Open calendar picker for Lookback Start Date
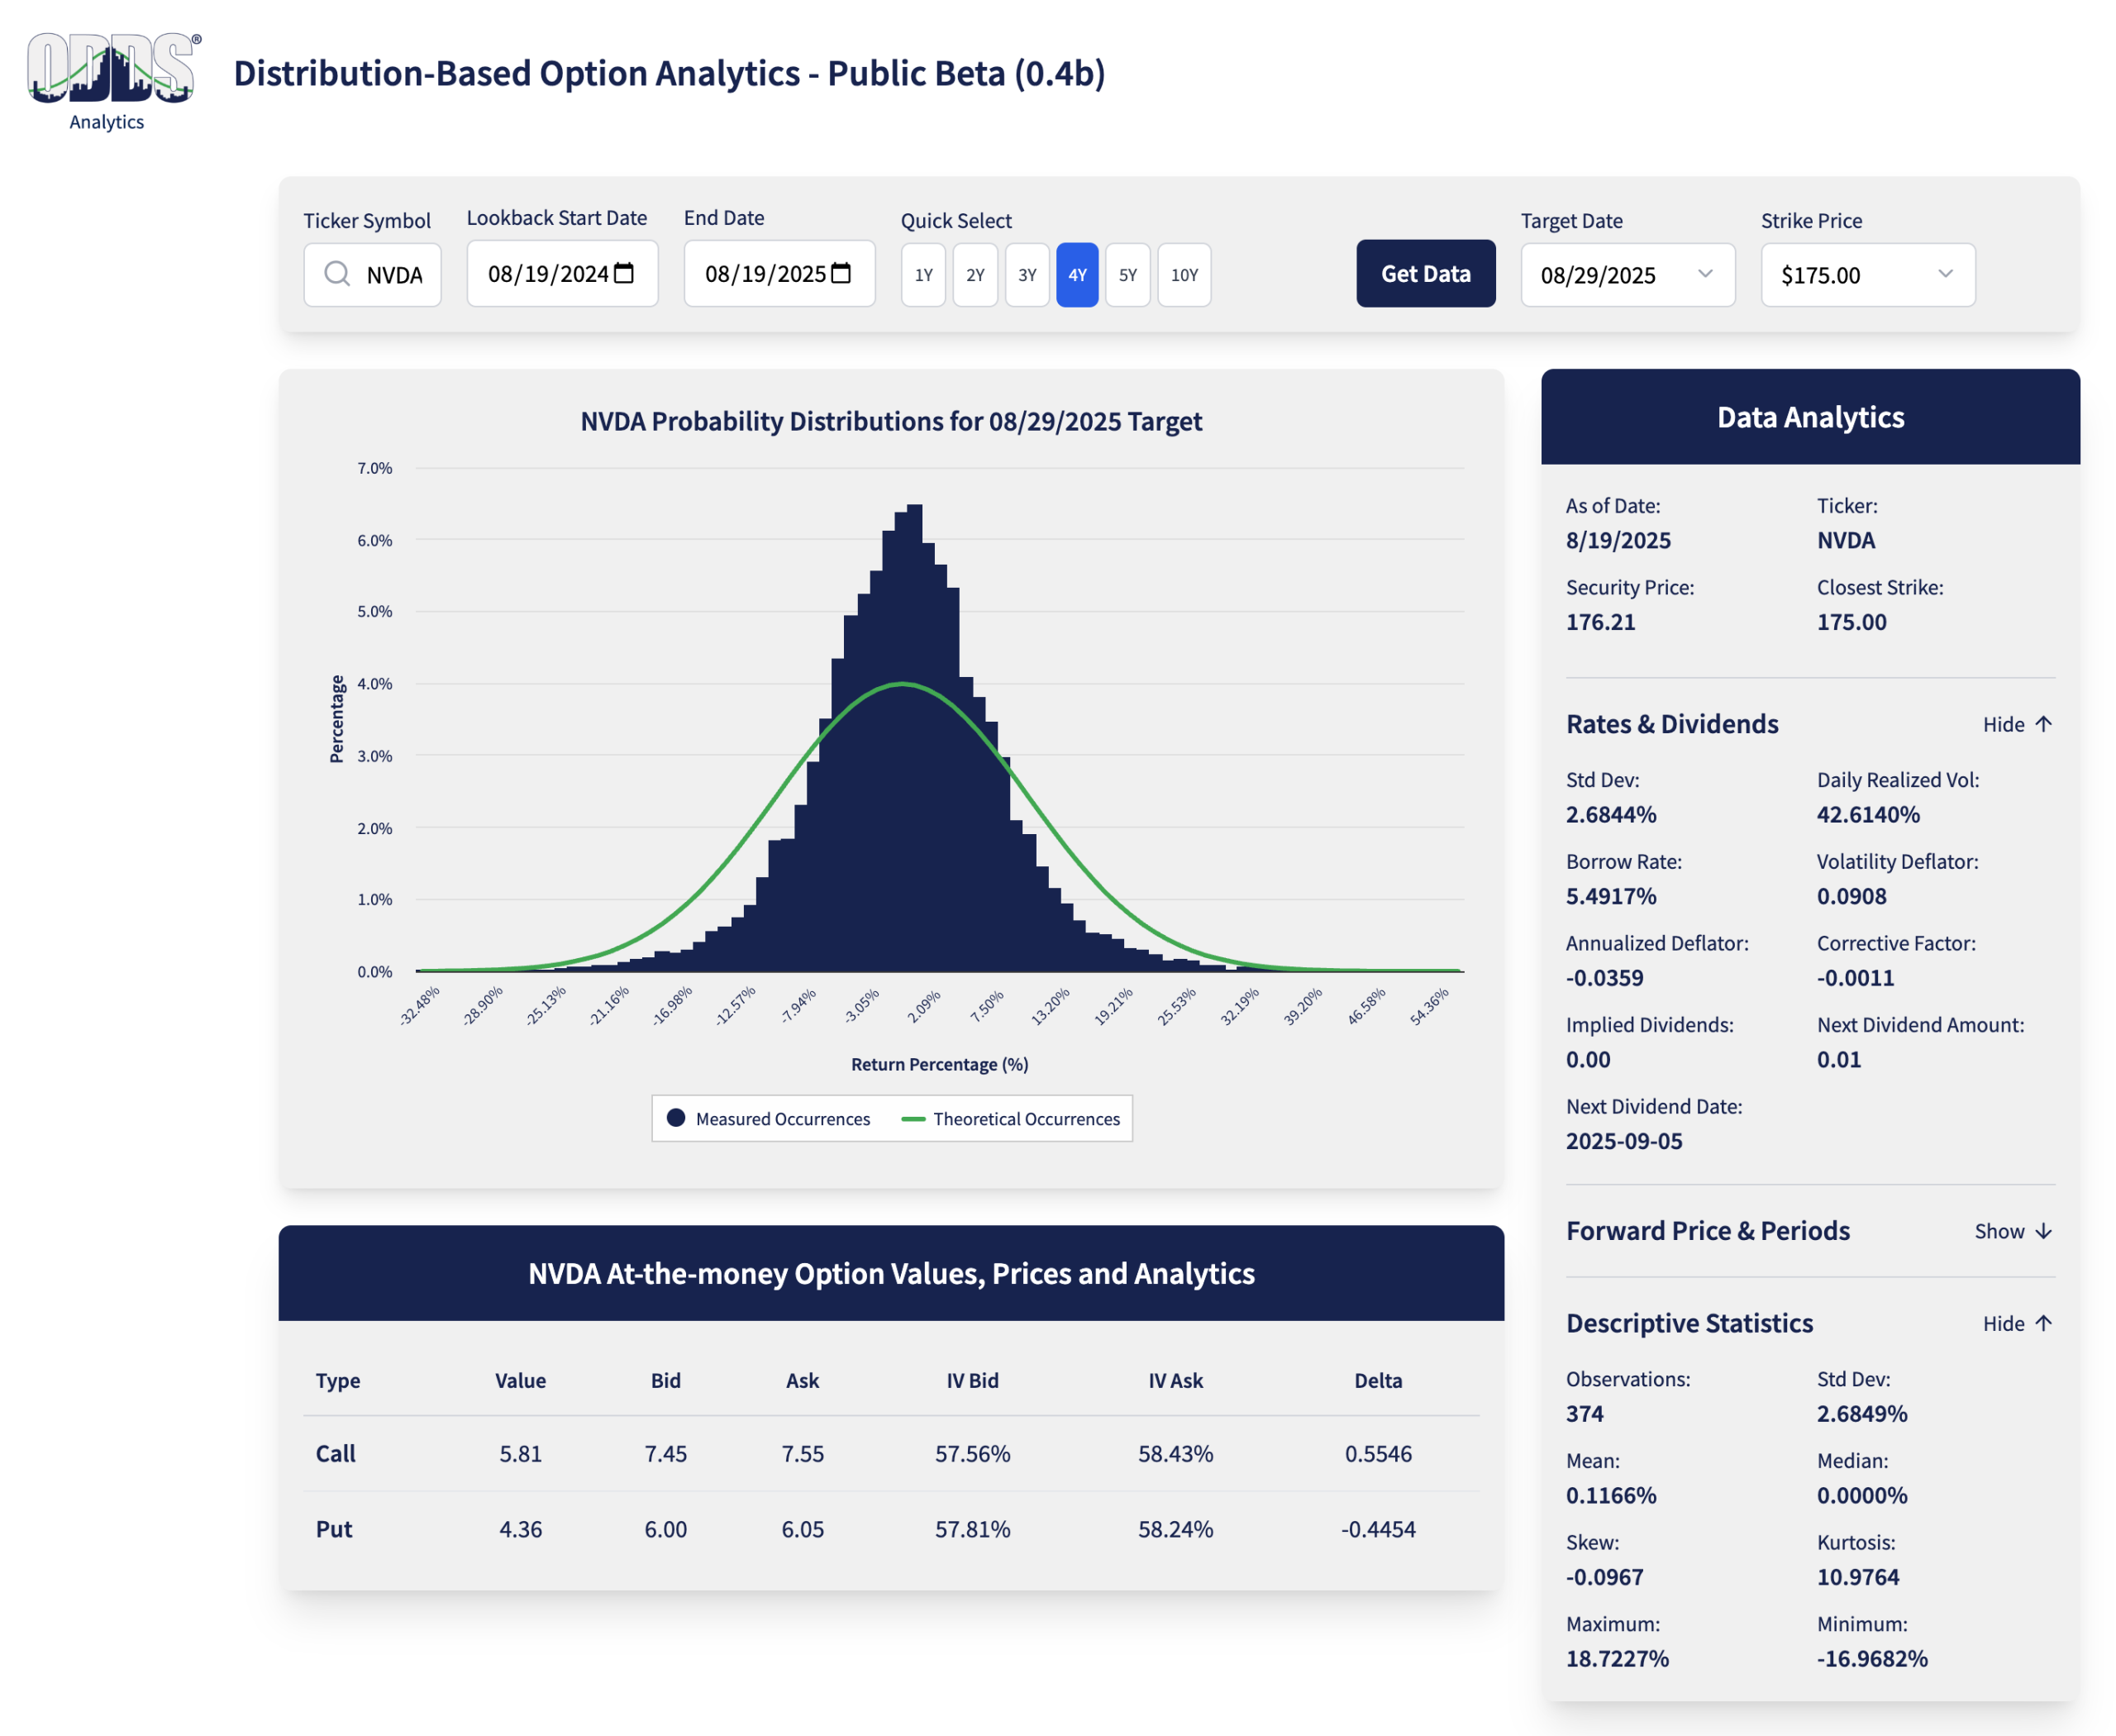2116x1736 pixels. 624,273
